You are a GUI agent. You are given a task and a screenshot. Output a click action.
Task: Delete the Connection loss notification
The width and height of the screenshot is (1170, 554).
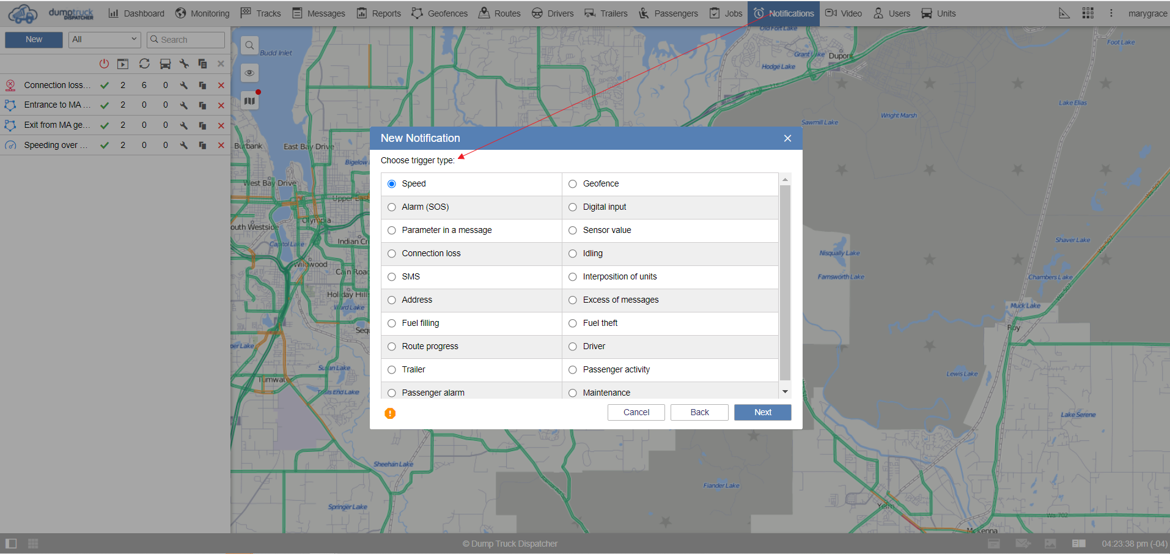221,86
